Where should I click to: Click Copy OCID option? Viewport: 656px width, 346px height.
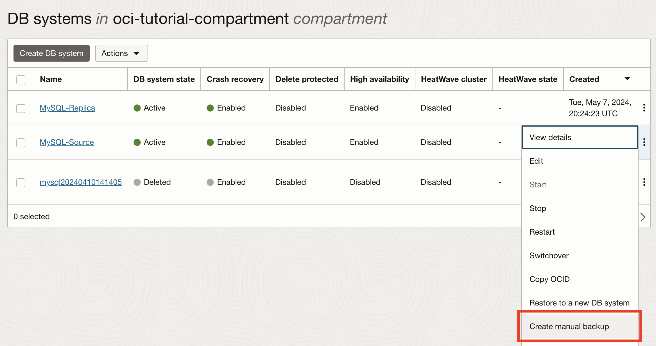click(x=549, y=279)
